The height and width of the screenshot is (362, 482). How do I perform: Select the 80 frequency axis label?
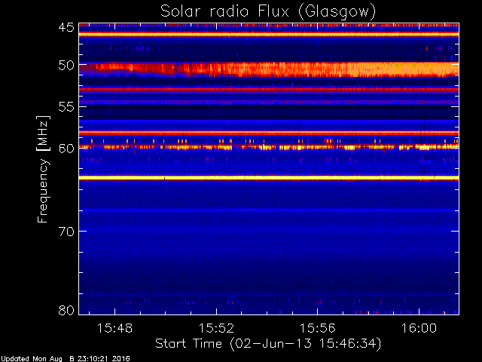pos(66,310)
